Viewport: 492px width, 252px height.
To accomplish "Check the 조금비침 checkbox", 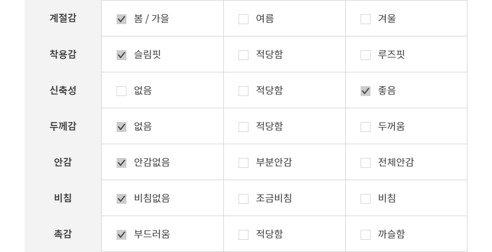I will (x=244, y=199).
